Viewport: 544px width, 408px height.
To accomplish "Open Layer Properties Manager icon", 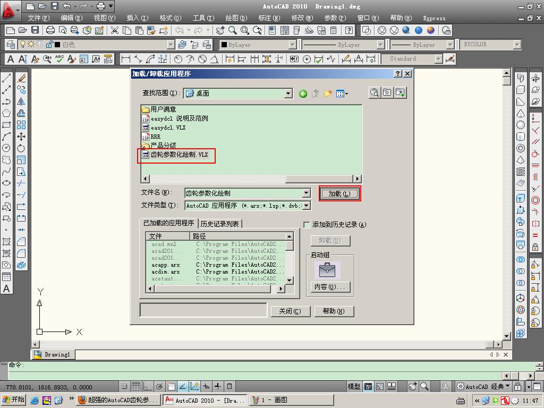I will click(x=11, y=45).
